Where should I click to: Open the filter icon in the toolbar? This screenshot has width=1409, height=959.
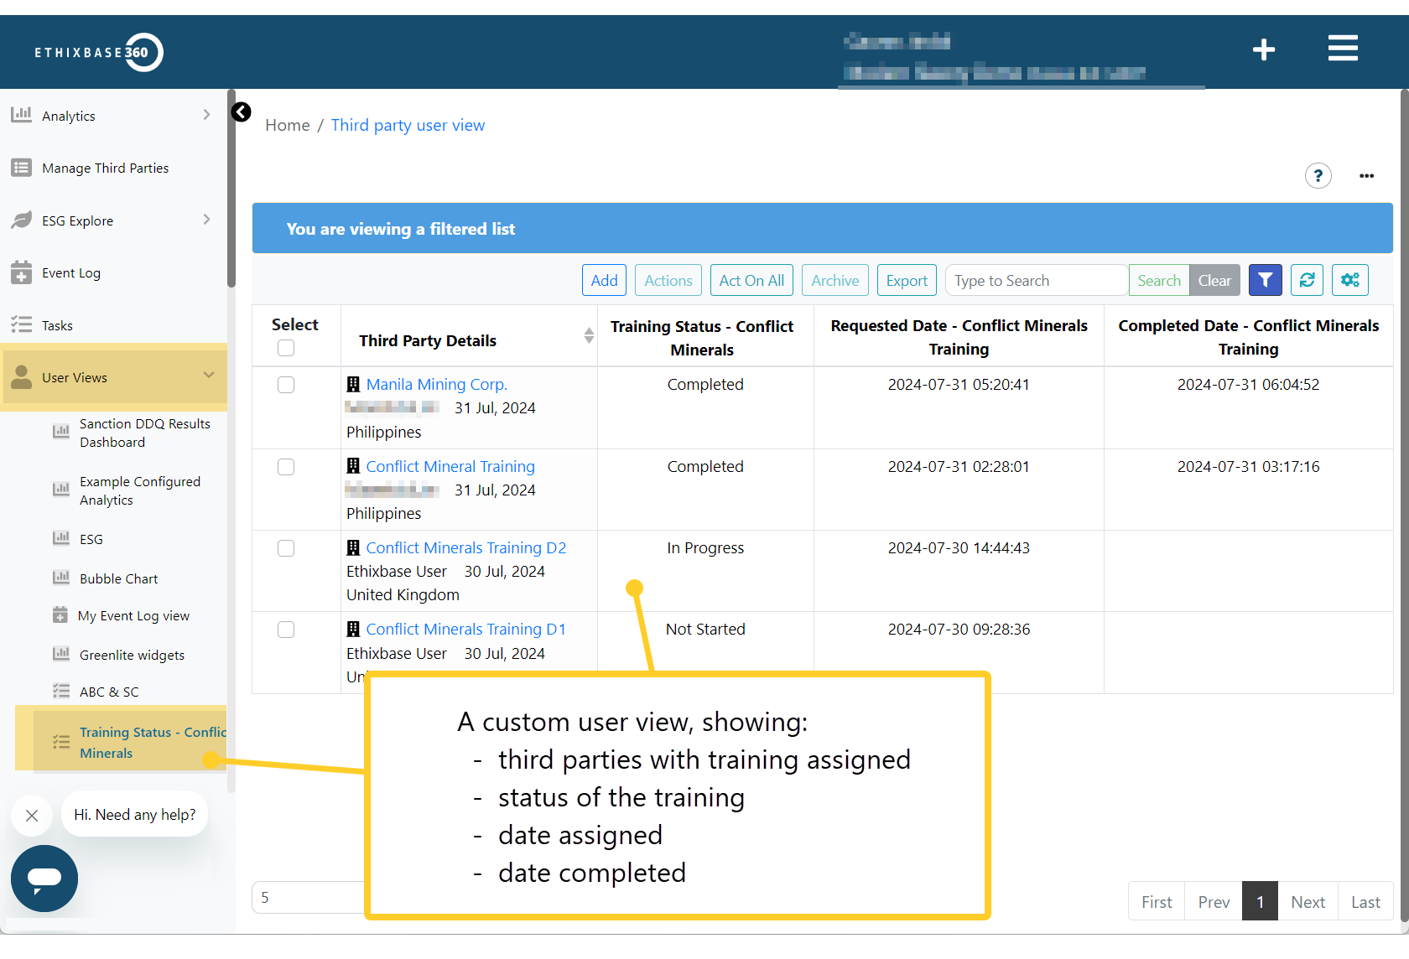coord(1265,280)
